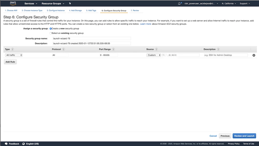Image resolution: width=259 pixels, height=146 pixels.
Task: Remove the All traffic rule
Action: (254, 55)
